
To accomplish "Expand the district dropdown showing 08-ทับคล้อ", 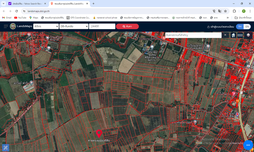I will tap(73, 26).
